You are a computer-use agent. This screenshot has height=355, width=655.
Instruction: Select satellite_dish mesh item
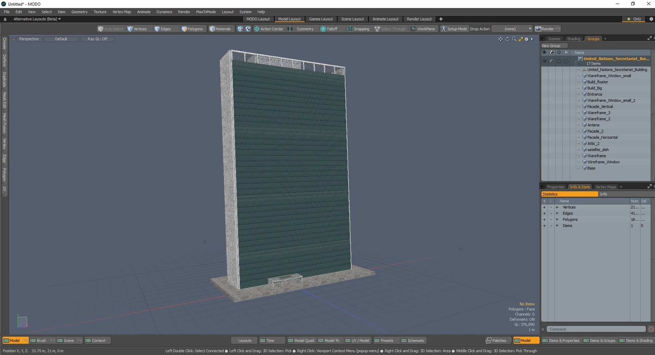click(x=598, y=150)
